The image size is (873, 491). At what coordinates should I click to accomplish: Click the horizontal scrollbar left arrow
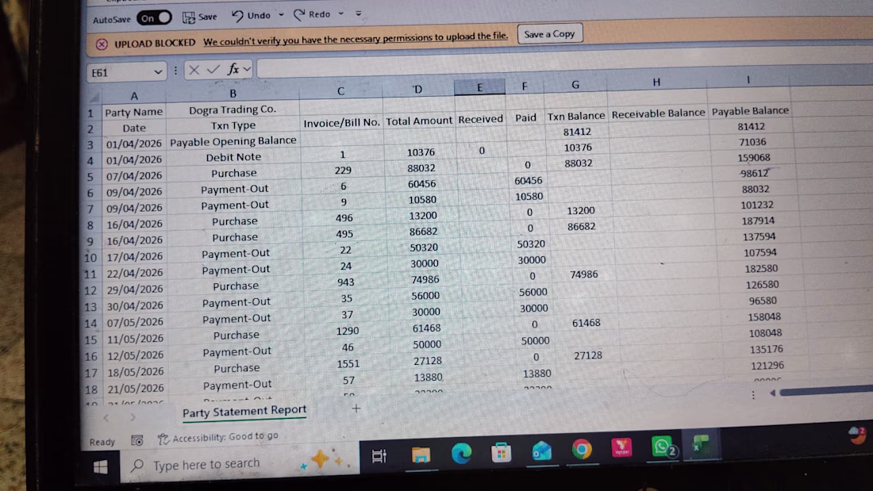click(772, 393)
